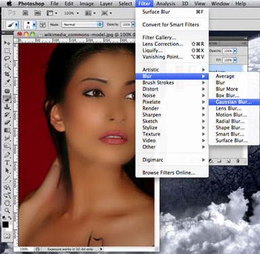
Task: Choose Liquify from Filter menu
Action: 172,50
